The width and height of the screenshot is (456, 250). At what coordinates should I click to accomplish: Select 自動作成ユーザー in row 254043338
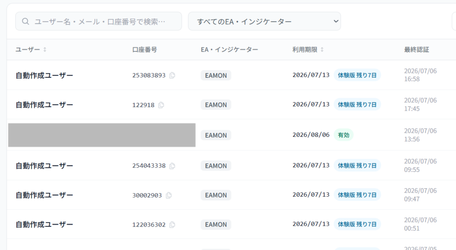click(x=44, y=166)
